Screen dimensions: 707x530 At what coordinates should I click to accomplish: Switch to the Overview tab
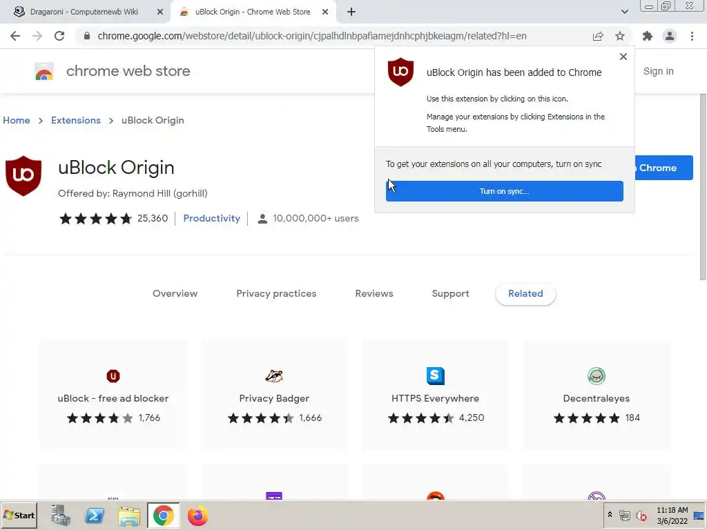(x=175, y=293)
